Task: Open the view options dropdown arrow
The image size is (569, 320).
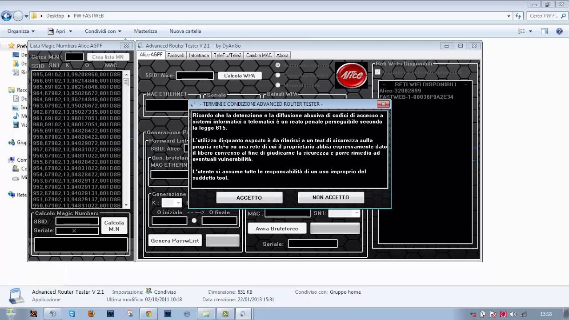Action: tap(530, 31)
